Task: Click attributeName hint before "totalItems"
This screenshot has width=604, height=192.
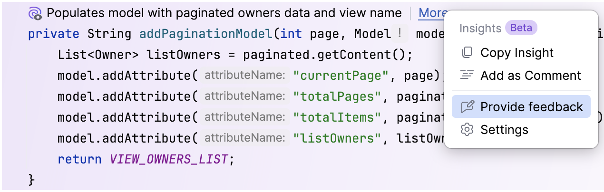Action: [244, 117]
